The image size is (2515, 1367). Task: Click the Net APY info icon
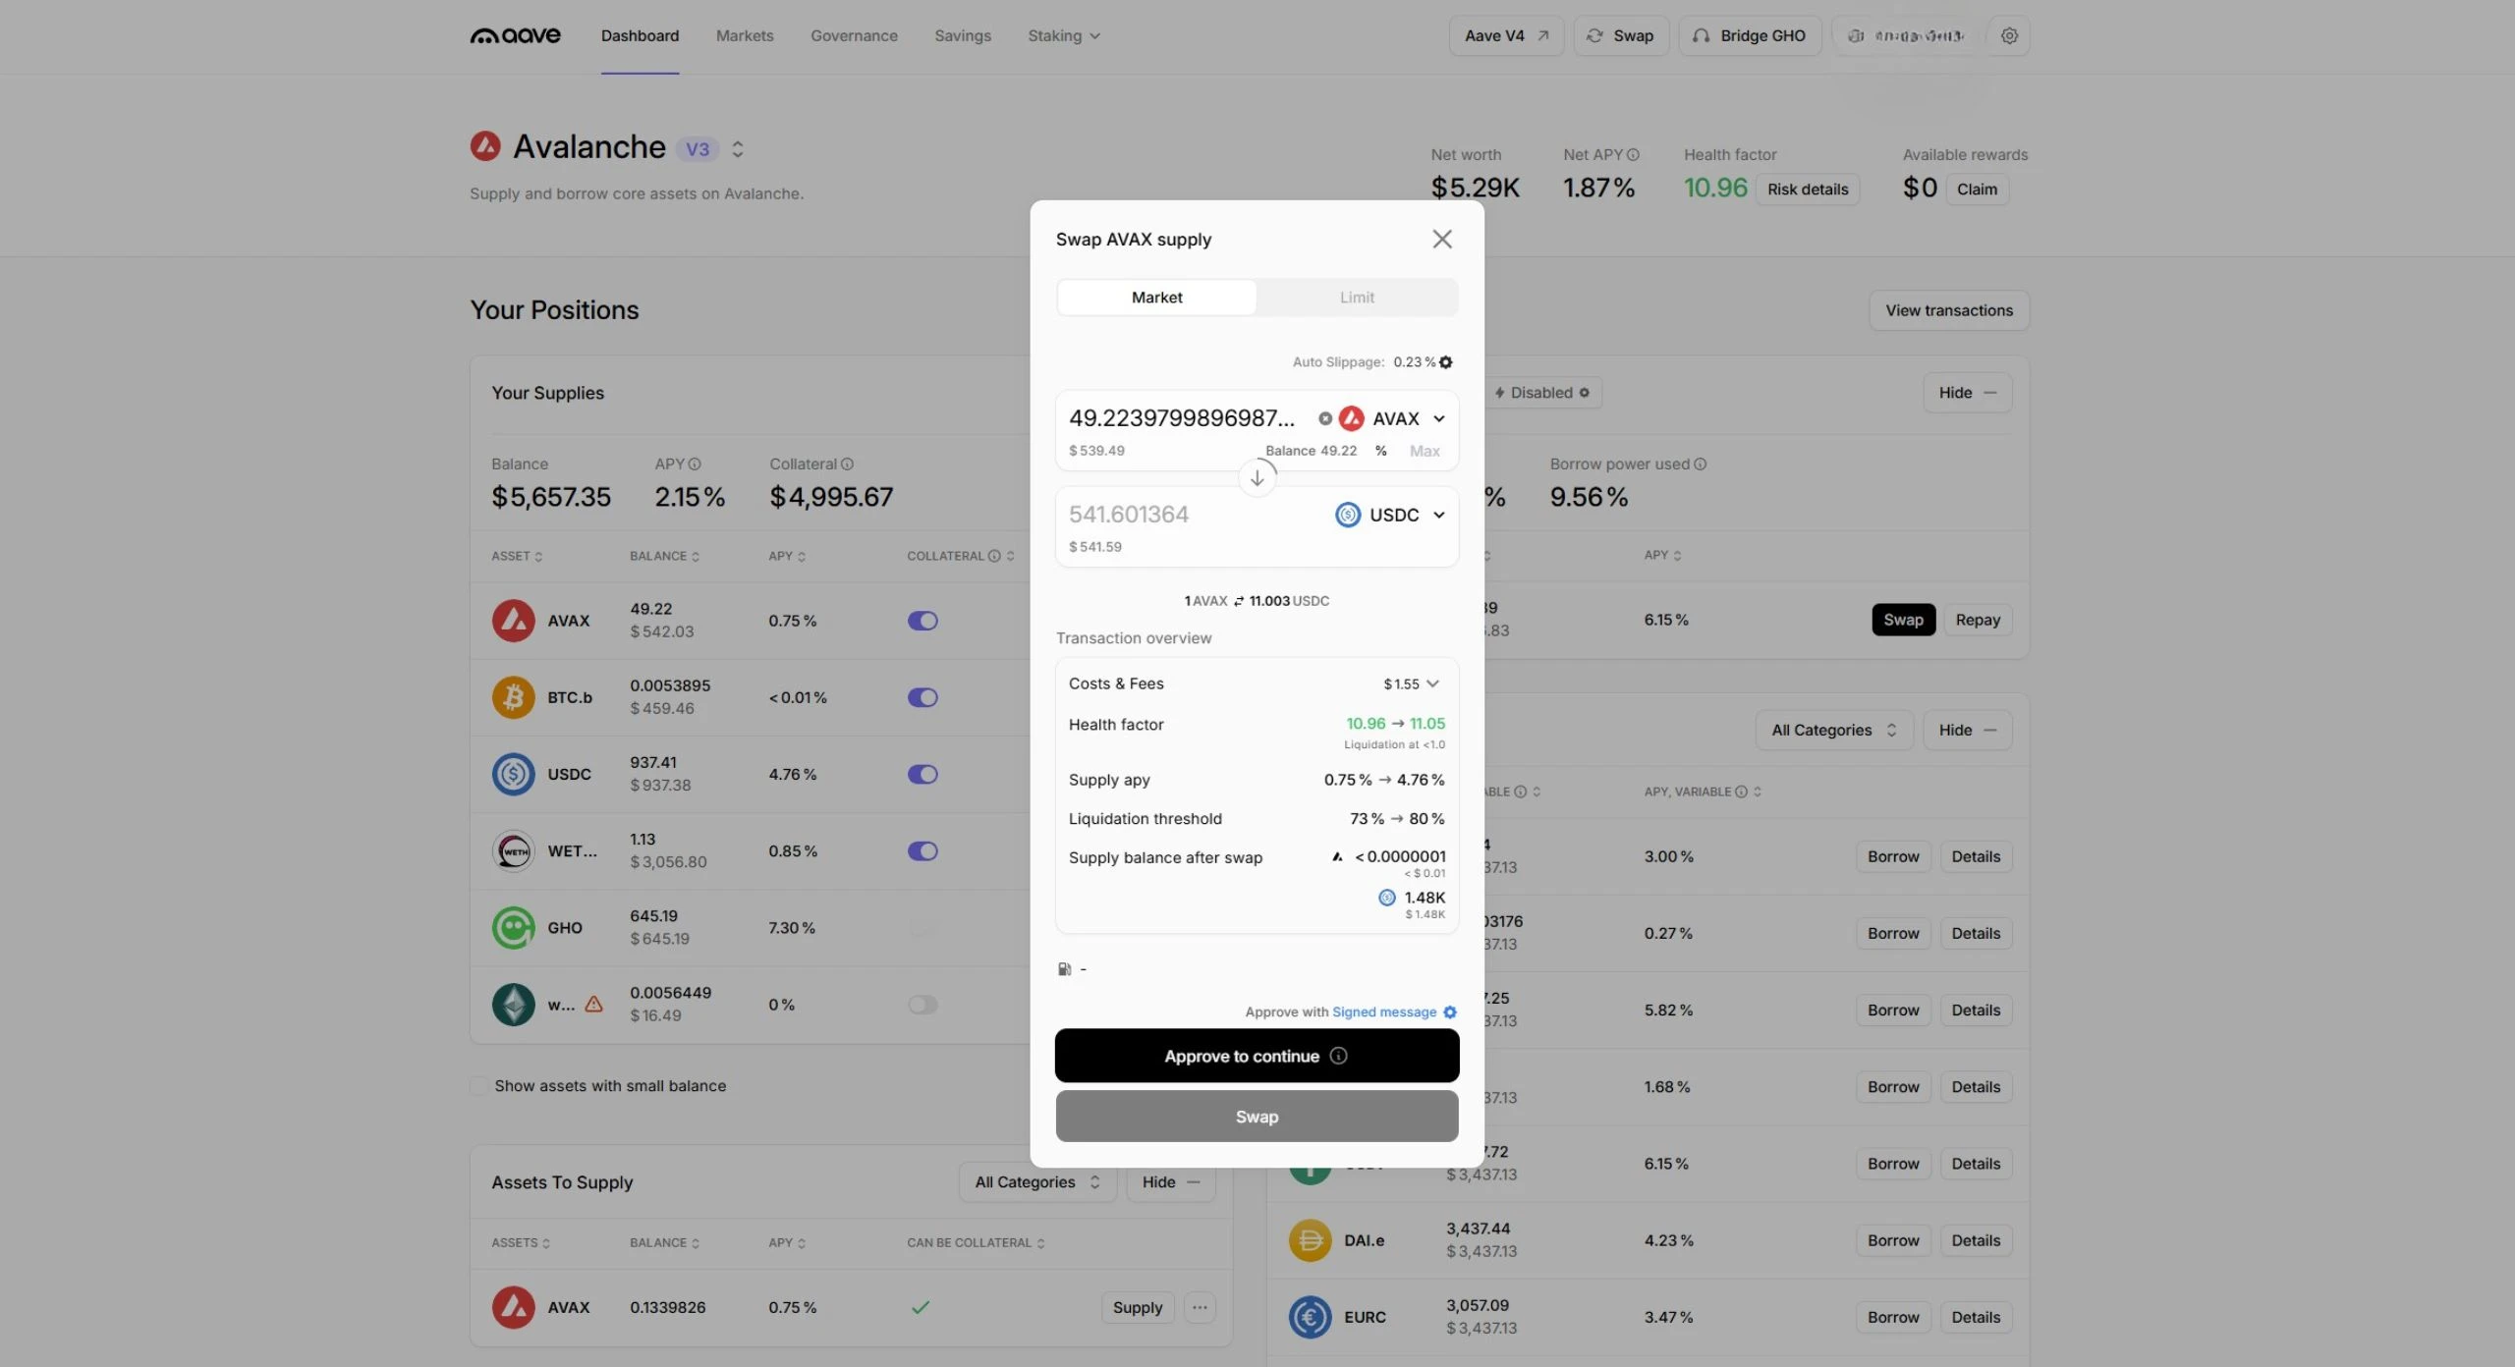(1633, 155)
